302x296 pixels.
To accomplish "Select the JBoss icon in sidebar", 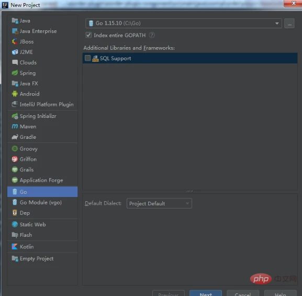I will click(15, 41).
